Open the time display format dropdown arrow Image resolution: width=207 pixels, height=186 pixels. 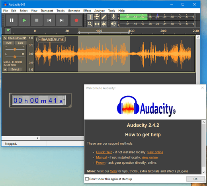click(x=64, y=100)
